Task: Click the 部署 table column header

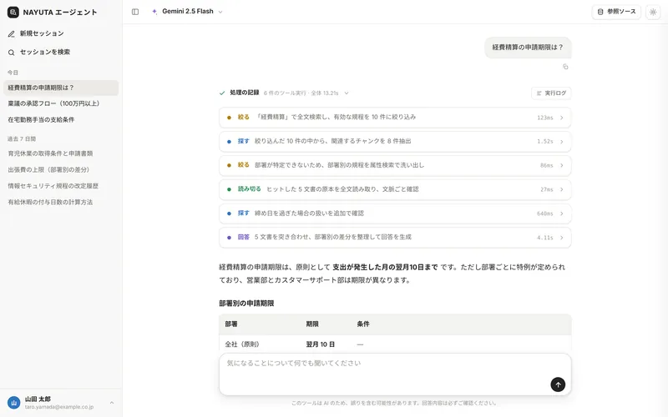Action: pos(231,324)
